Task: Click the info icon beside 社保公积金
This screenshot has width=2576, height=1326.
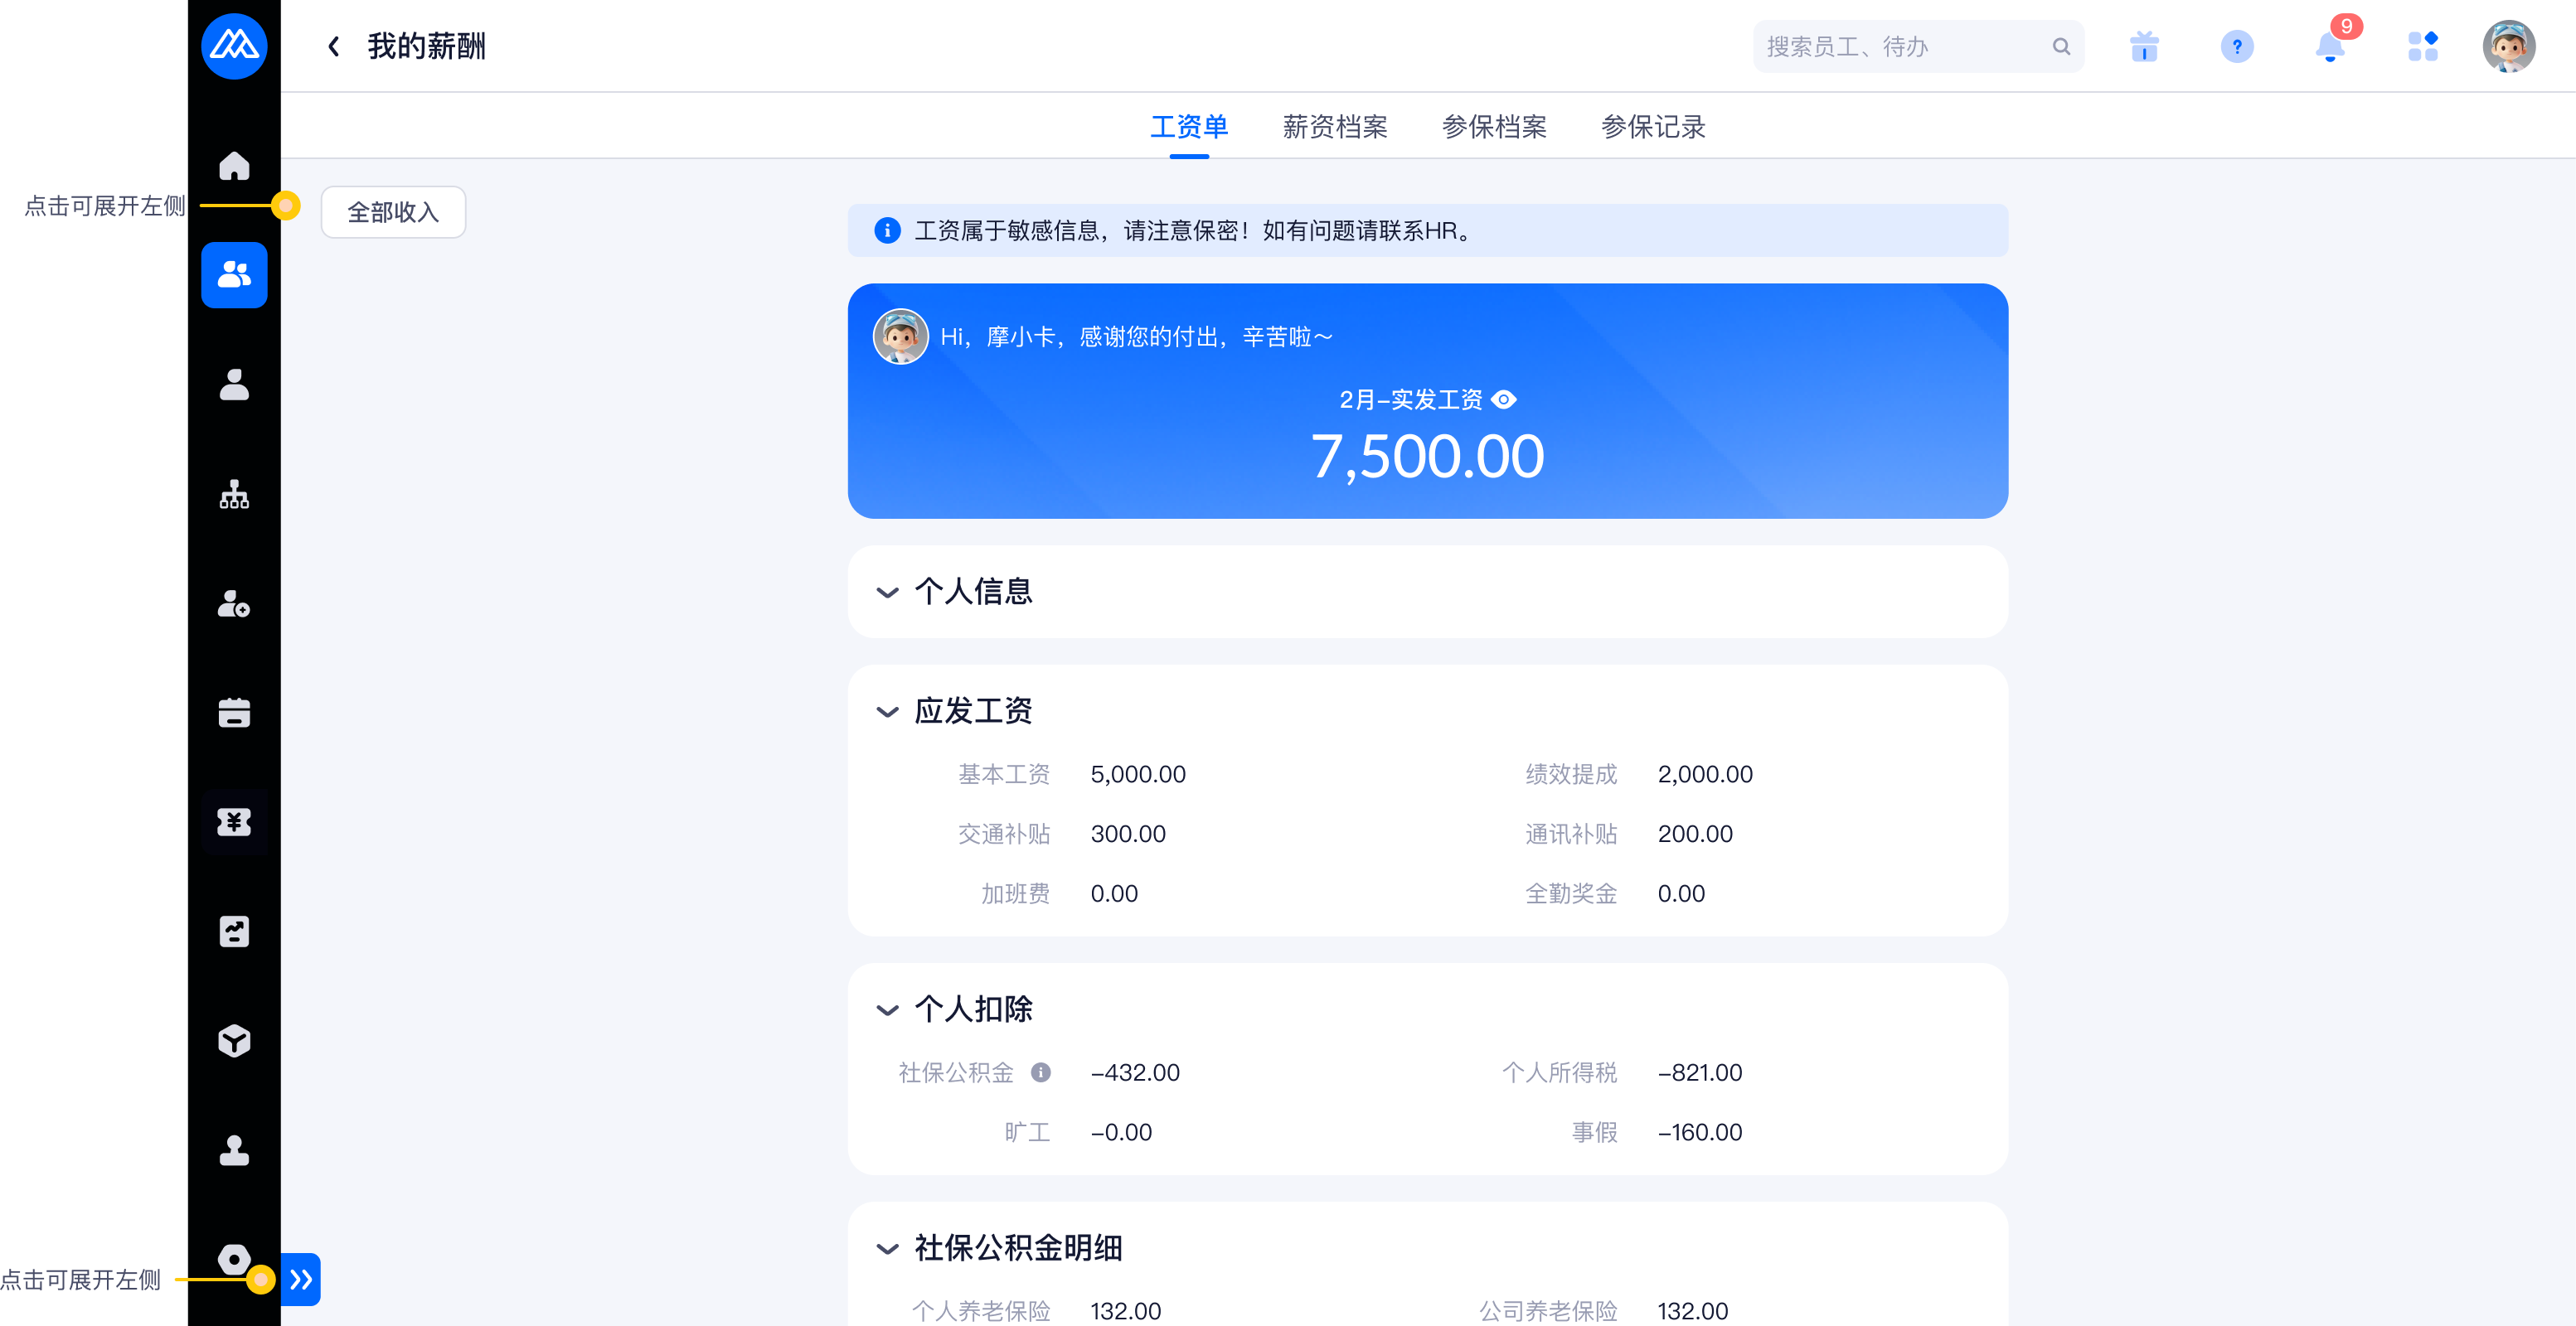Action: coord(1041,1072)
